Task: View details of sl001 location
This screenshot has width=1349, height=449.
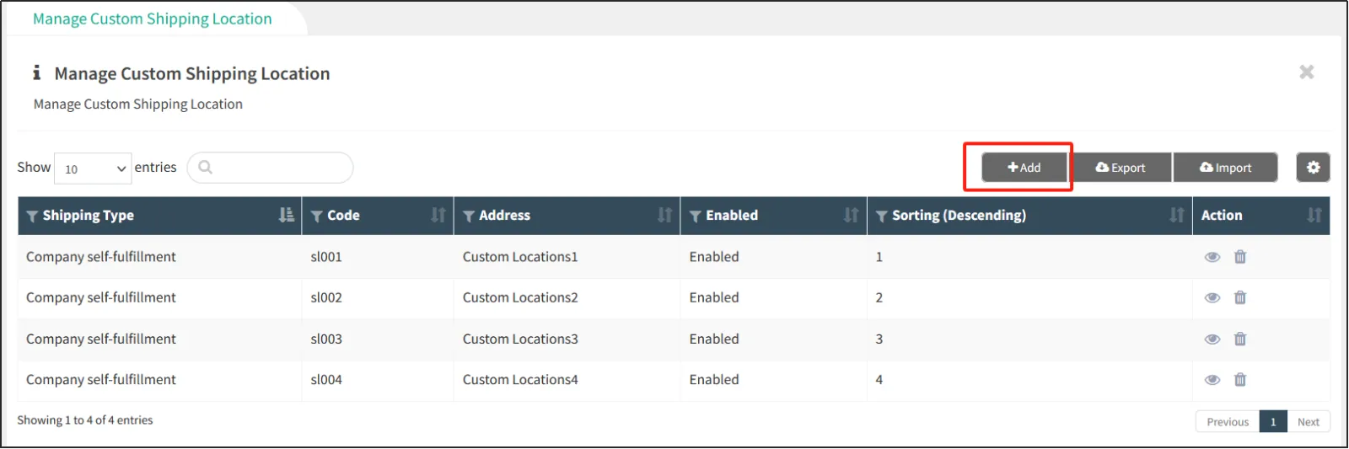Action: (x=1212, y=257)
